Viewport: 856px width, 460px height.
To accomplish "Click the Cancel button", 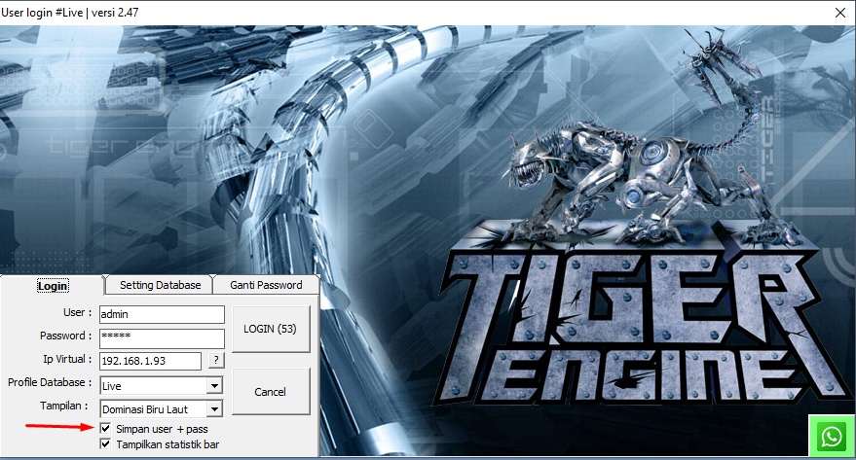I will tap(271, 392).
